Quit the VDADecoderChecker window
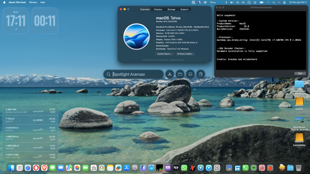 click(x=300, y=73)
